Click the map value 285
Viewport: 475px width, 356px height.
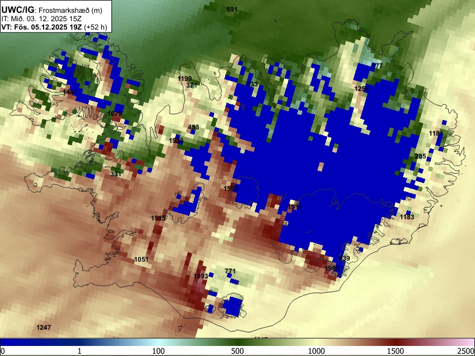pos(420,156)
